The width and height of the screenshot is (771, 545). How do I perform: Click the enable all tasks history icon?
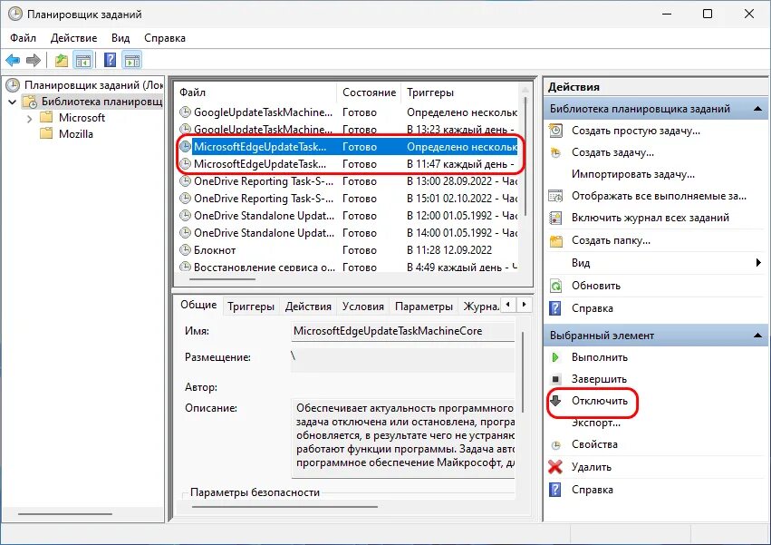[555, 218]
